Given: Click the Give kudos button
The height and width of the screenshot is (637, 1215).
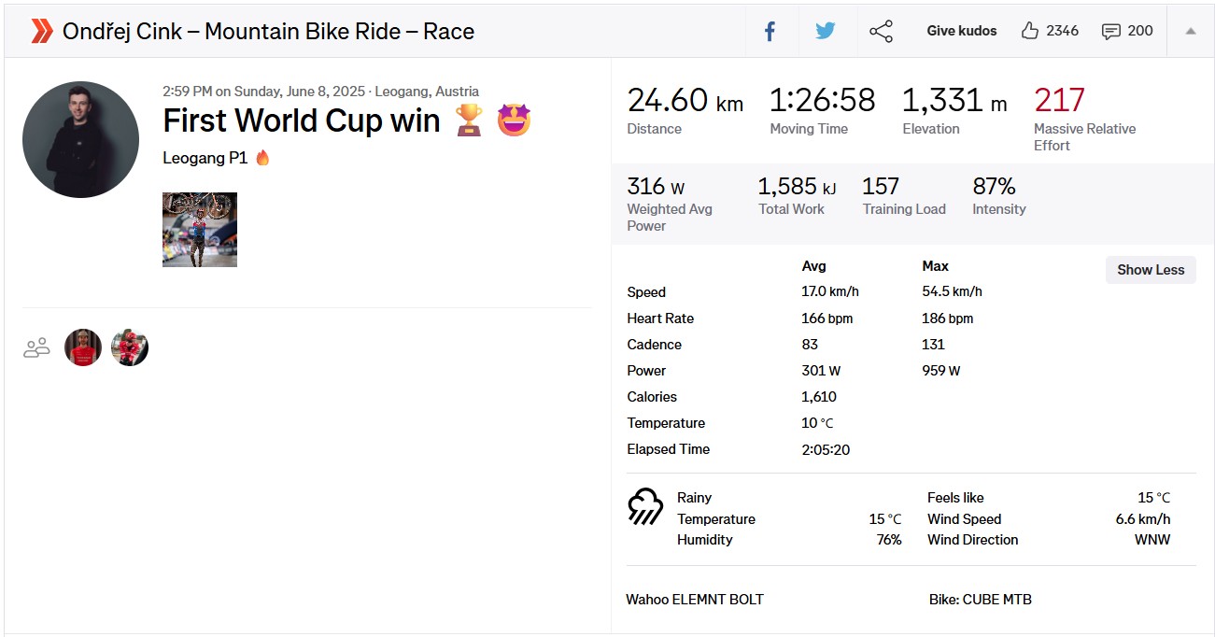Looking at the screenshot, I should coord(961,31).
